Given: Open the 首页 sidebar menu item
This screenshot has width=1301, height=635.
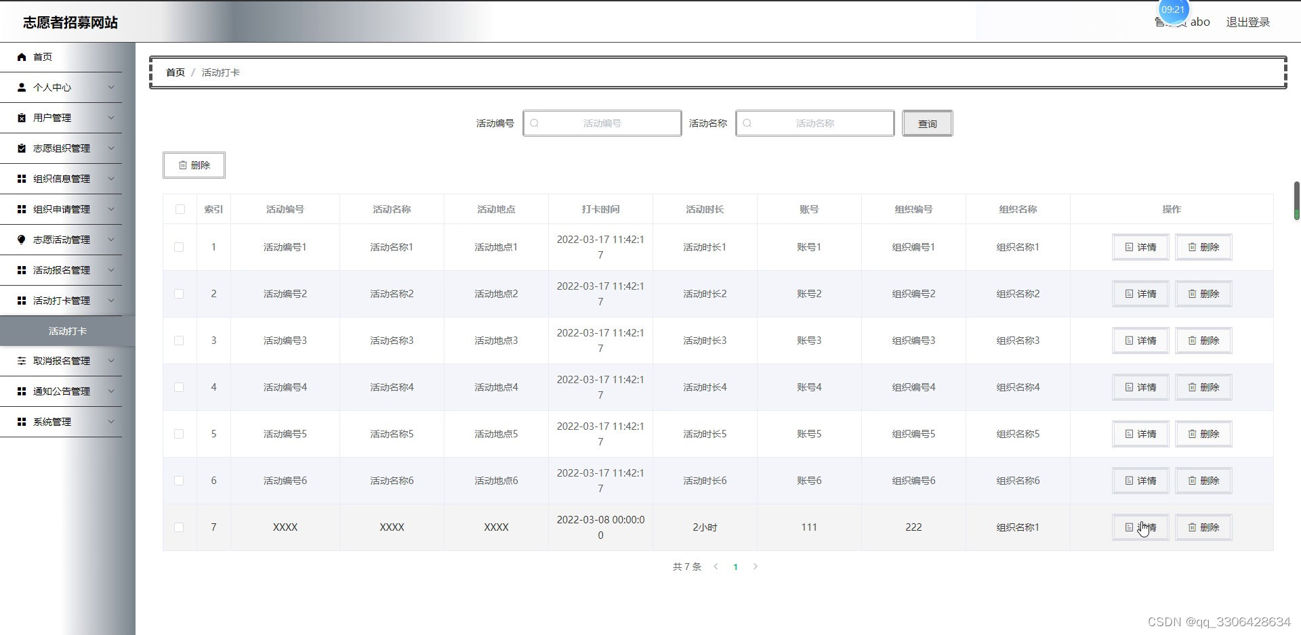Looking at the screenshot, I should [x=61, y=57].
